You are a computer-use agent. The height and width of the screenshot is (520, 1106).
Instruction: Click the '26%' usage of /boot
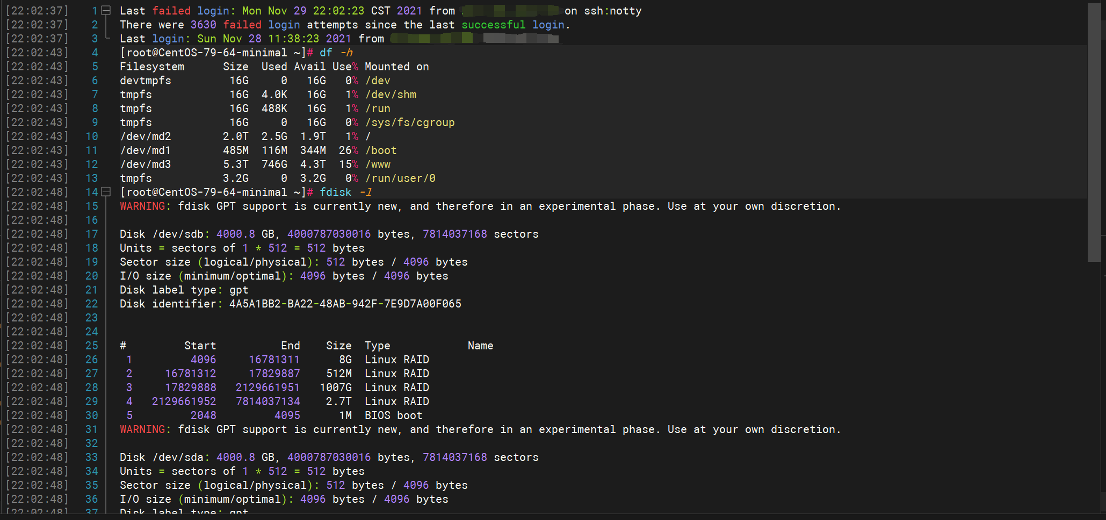(x=349, y=150)
